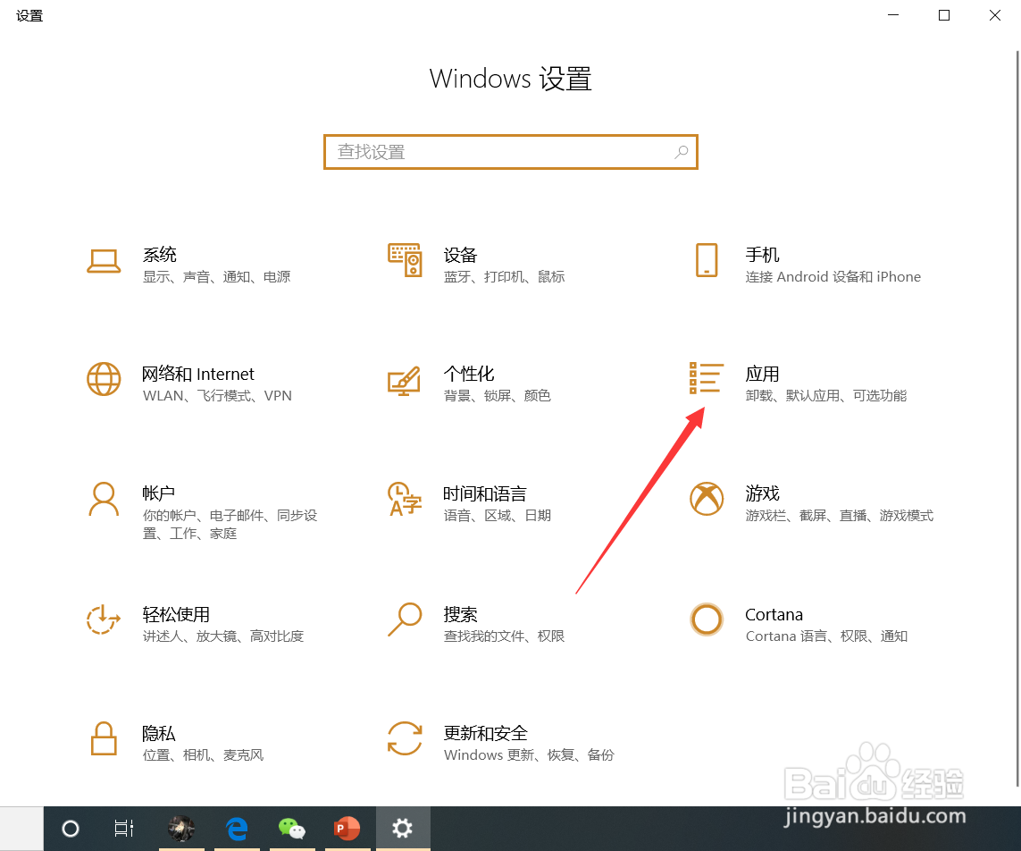This screenshot has width=1021, height=851.
Task: Click the text 卸载、默认应用、可选功能
Action: pyautogui.click(x=826, y=395)
